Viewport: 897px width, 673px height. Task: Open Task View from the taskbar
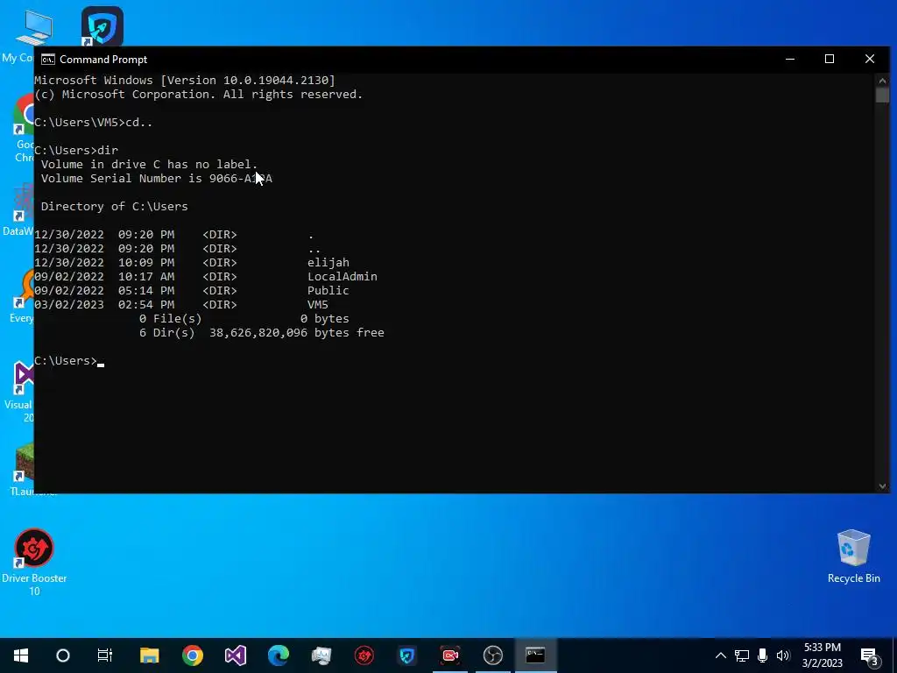click(105, 655)
